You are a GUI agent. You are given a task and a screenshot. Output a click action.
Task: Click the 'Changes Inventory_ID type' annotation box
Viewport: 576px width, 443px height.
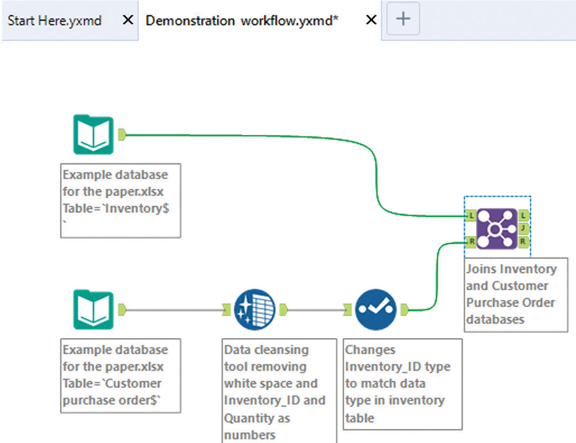402,383
